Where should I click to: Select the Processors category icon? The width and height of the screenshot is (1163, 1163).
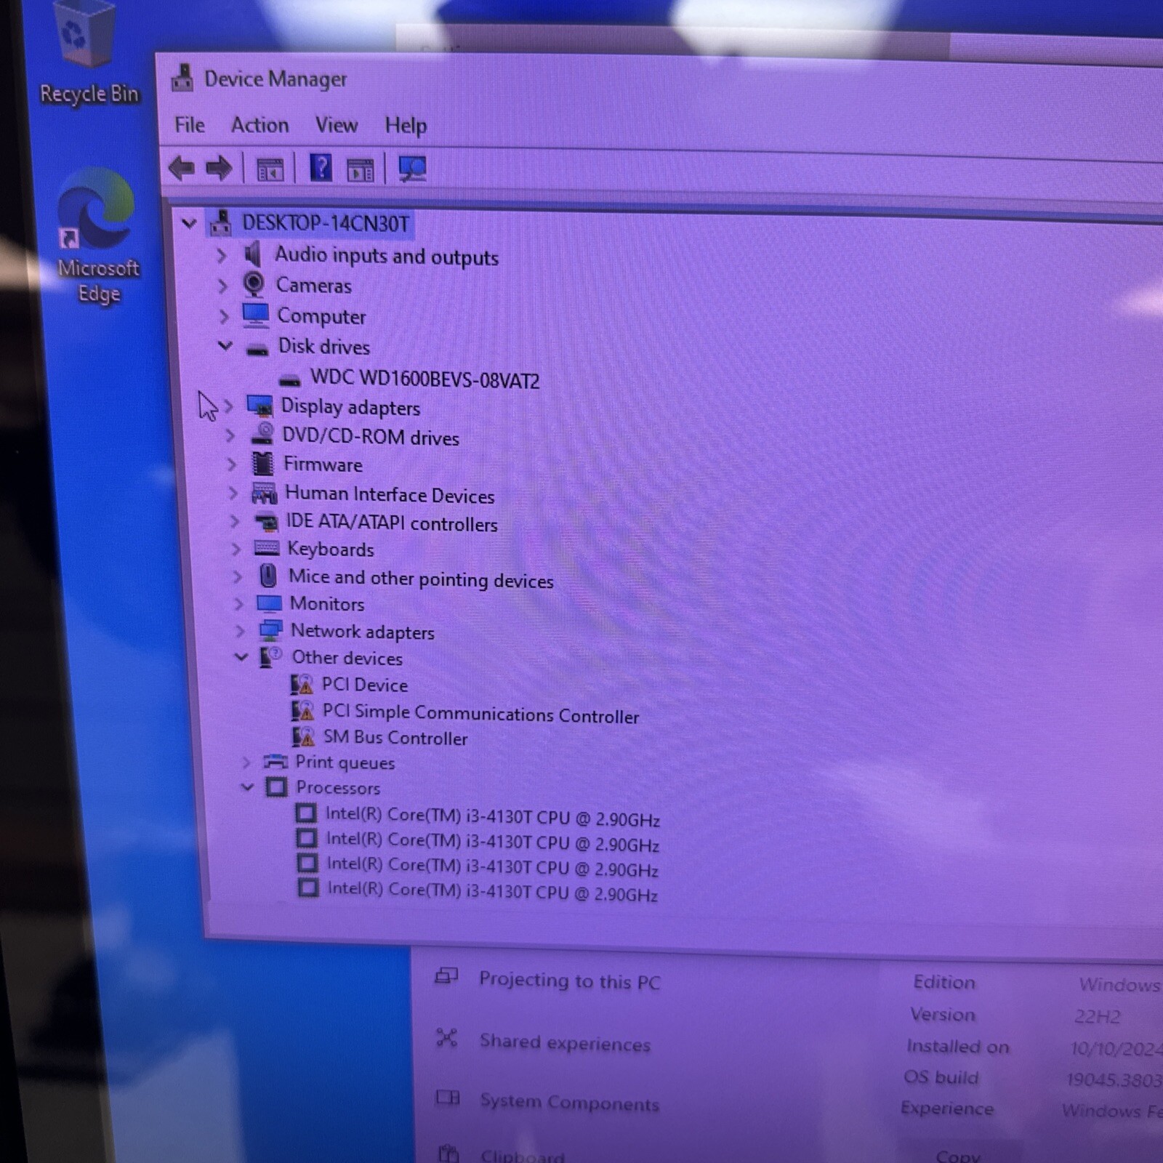[x=276, y=786]
